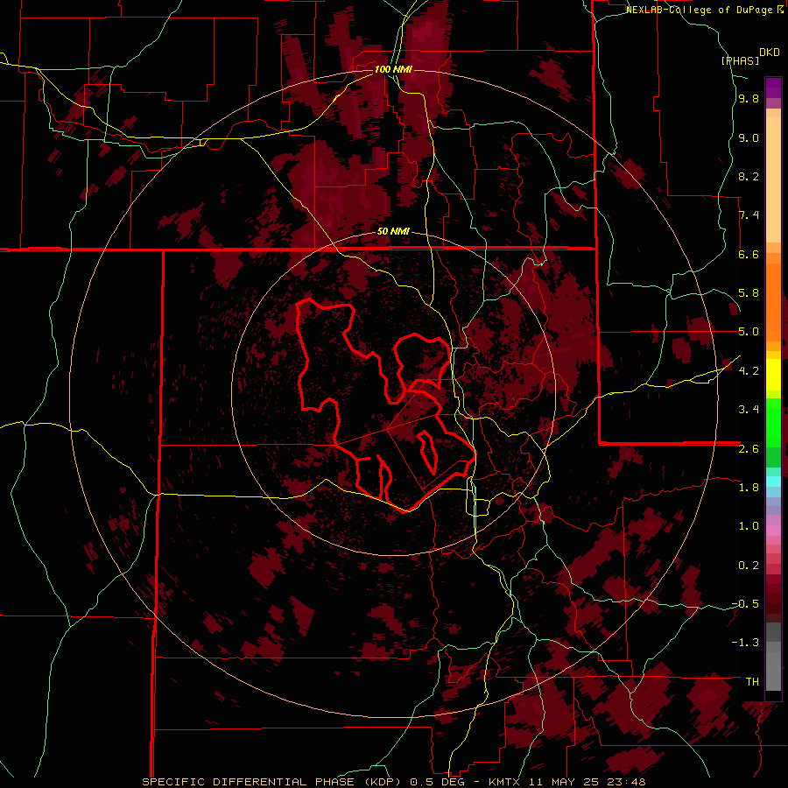Click the 5.0 legend value

click(x=749, y=332)
